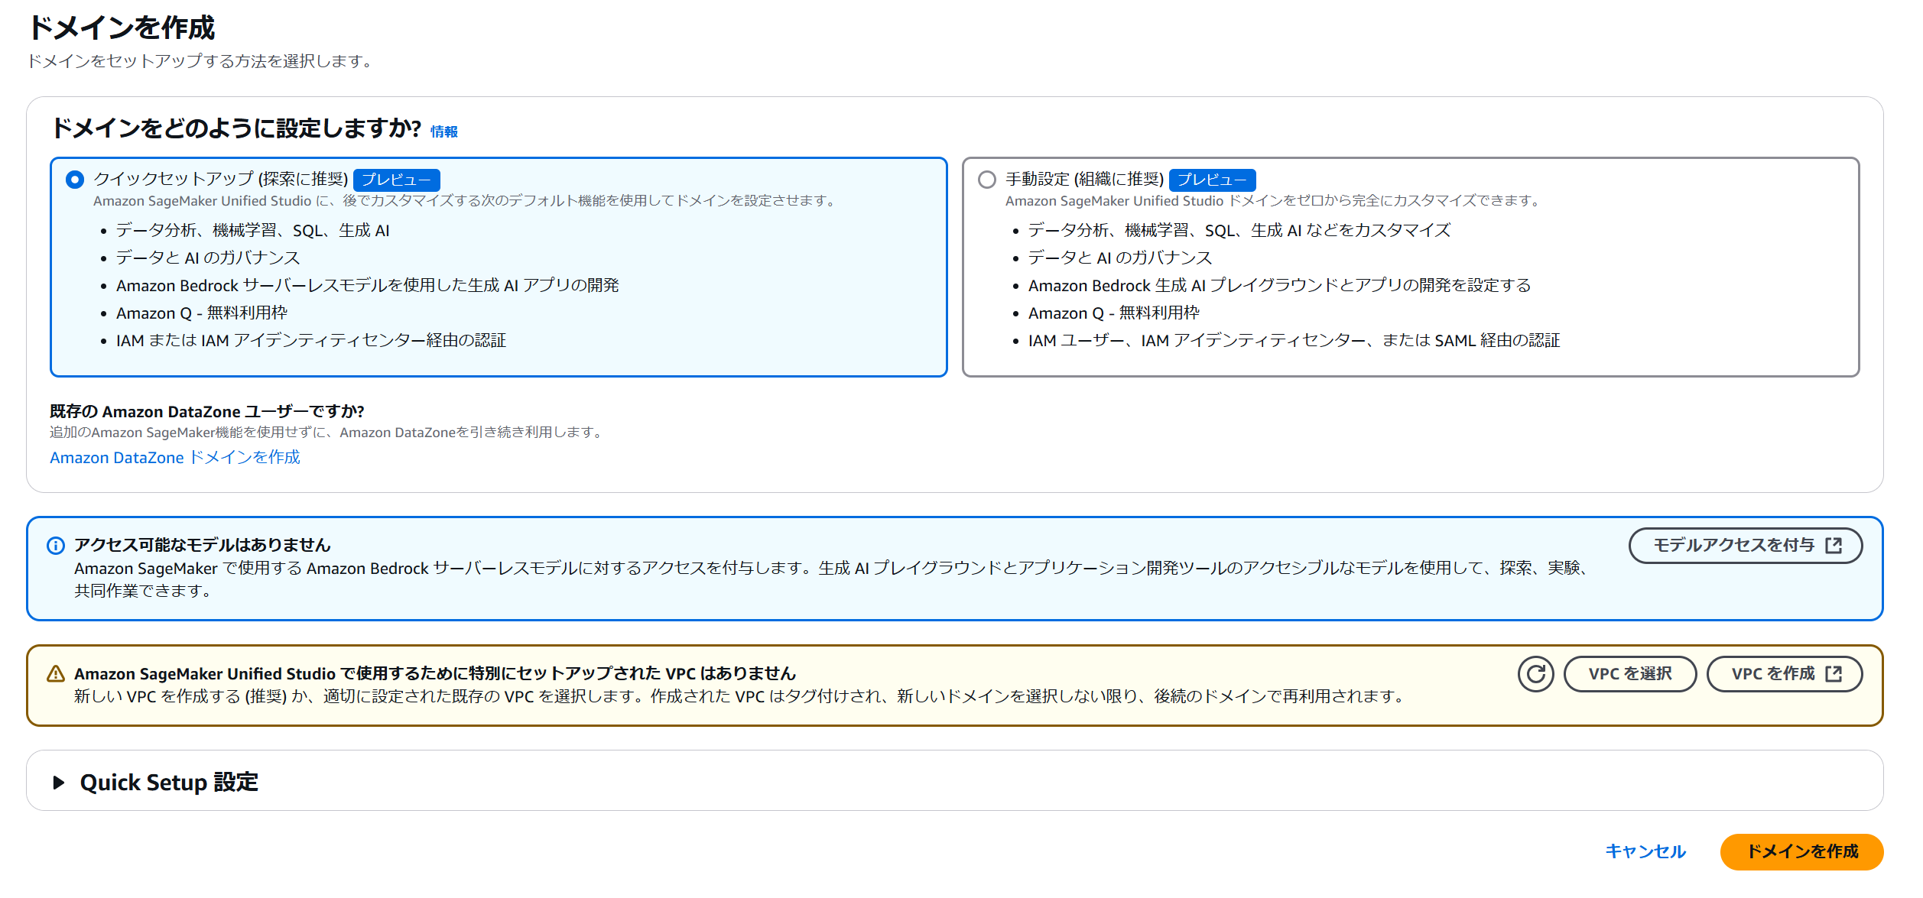Click warning triangle icon in VPC alert
The image size is (1923, 898).
pyautogui.click(x=56, y=674)
